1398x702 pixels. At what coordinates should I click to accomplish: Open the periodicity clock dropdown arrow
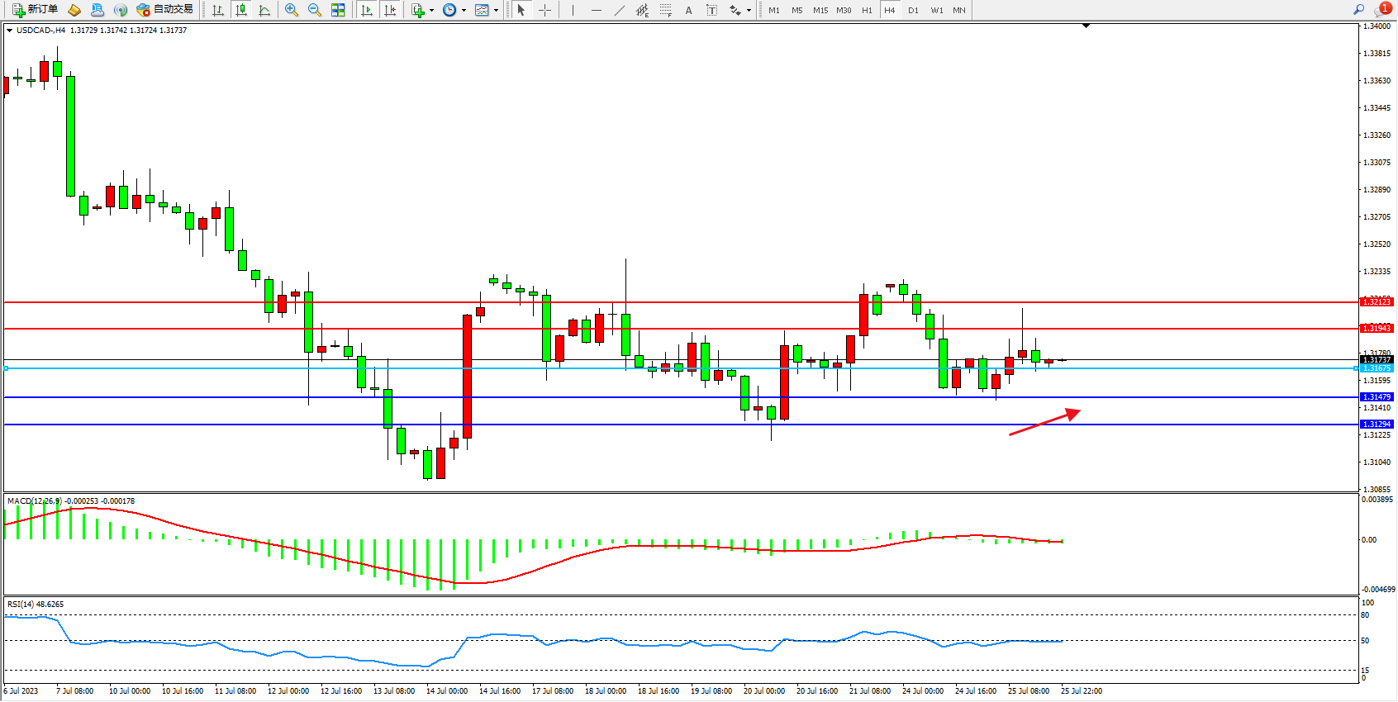(x=464, y=11)
